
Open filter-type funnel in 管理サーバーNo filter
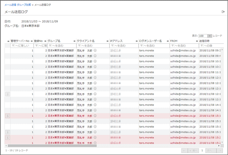tap(13, 46)
